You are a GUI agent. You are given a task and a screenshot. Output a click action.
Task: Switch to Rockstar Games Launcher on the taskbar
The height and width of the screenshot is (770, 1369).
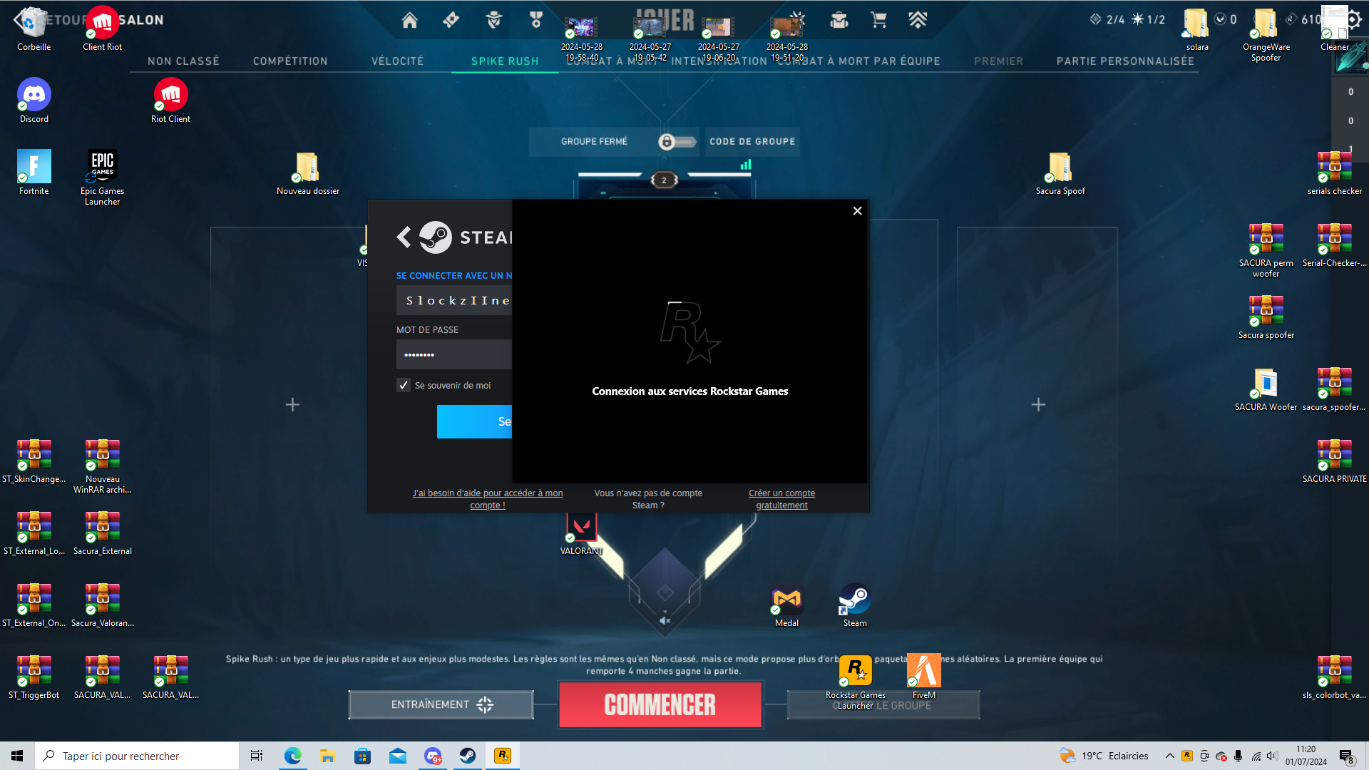(503, 756)
